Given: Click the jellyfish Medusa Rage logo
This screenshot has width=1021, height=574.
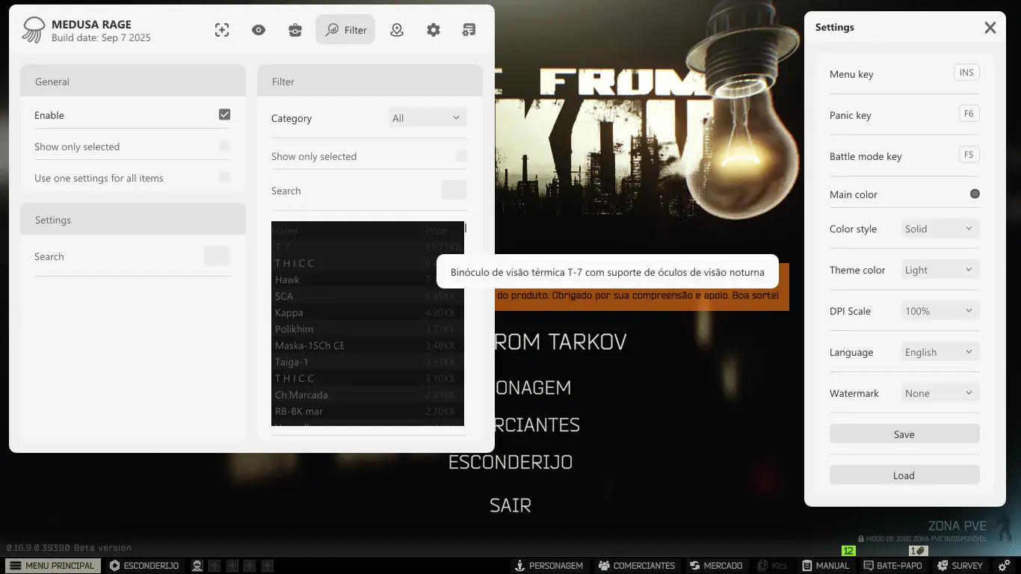Looking at the screenshot, I should [34, 30].
